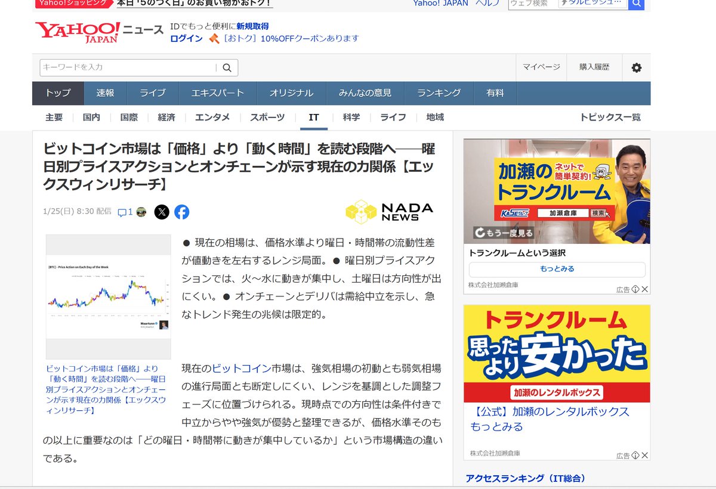Open 【公式】加瀬のレンタルボックス もっとみる link

tap(550, 419)
